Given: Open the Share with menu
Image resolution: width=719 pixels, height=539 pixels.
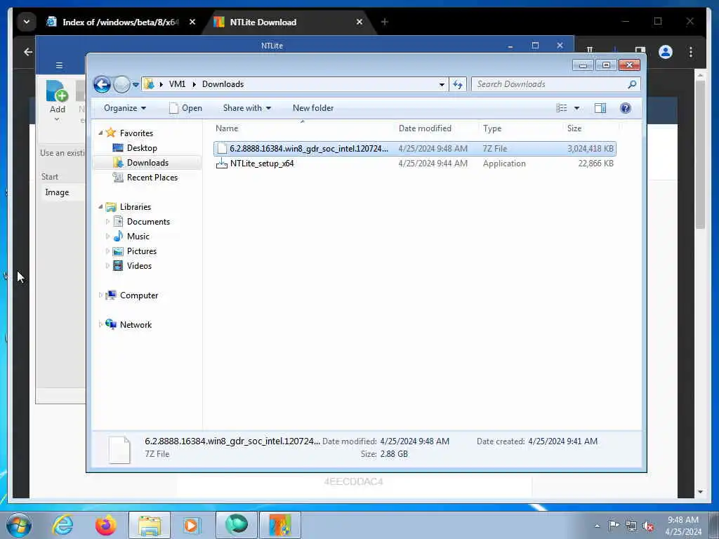Looking at the screenshot, I should [x=246, y=108].
